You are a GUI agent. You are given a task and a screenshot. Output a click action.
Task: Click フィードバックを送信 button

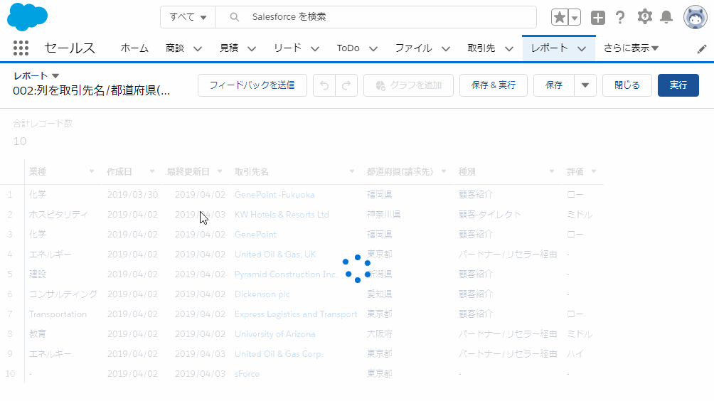[252, 85]
